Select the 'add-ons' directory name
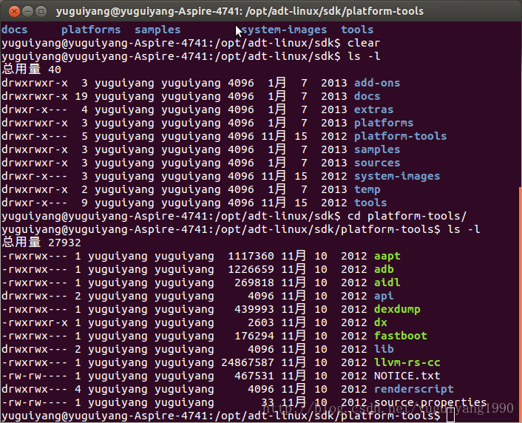Viewport: 522px width, 423px height. (377, 83)
